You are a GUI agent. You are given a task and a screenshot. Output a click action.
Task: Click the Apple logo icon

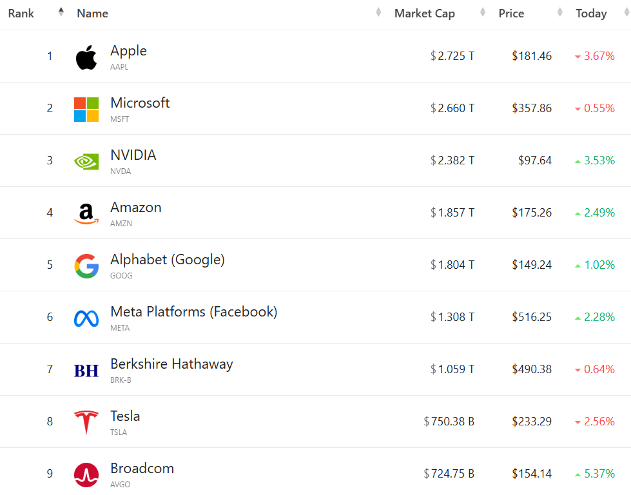[86, 57]
